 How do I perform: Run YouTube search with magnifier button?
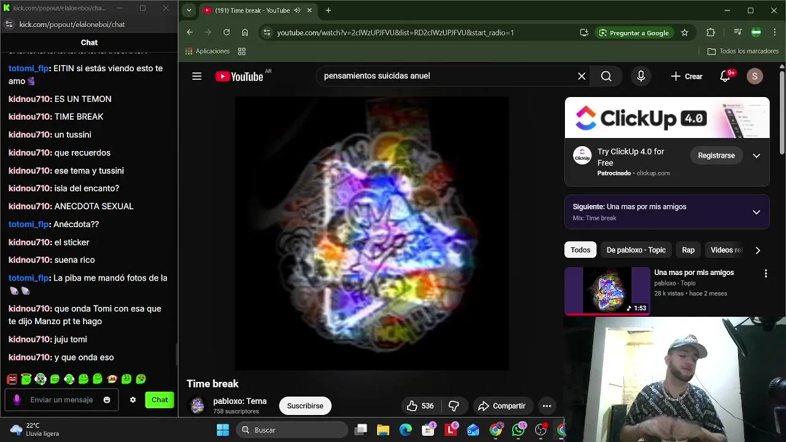(x=606, y=76)
